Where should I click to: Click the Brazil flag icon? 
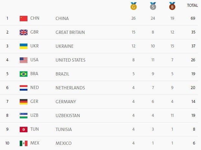[x=24, y=74]
